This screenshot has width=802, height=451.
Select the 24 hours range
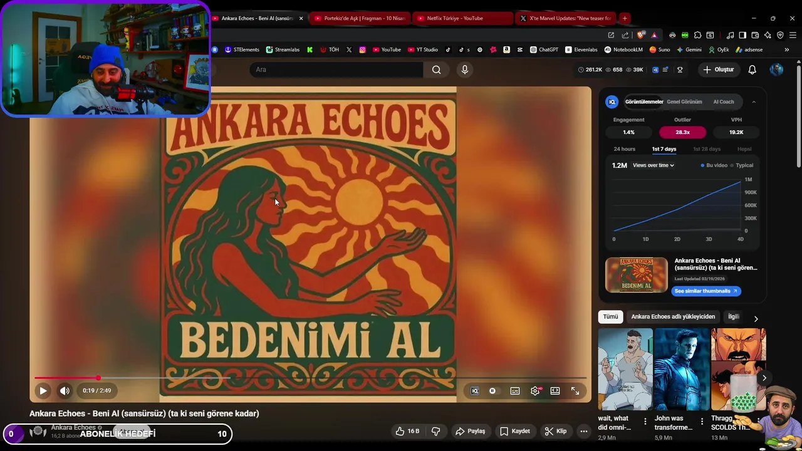(625, 149)
